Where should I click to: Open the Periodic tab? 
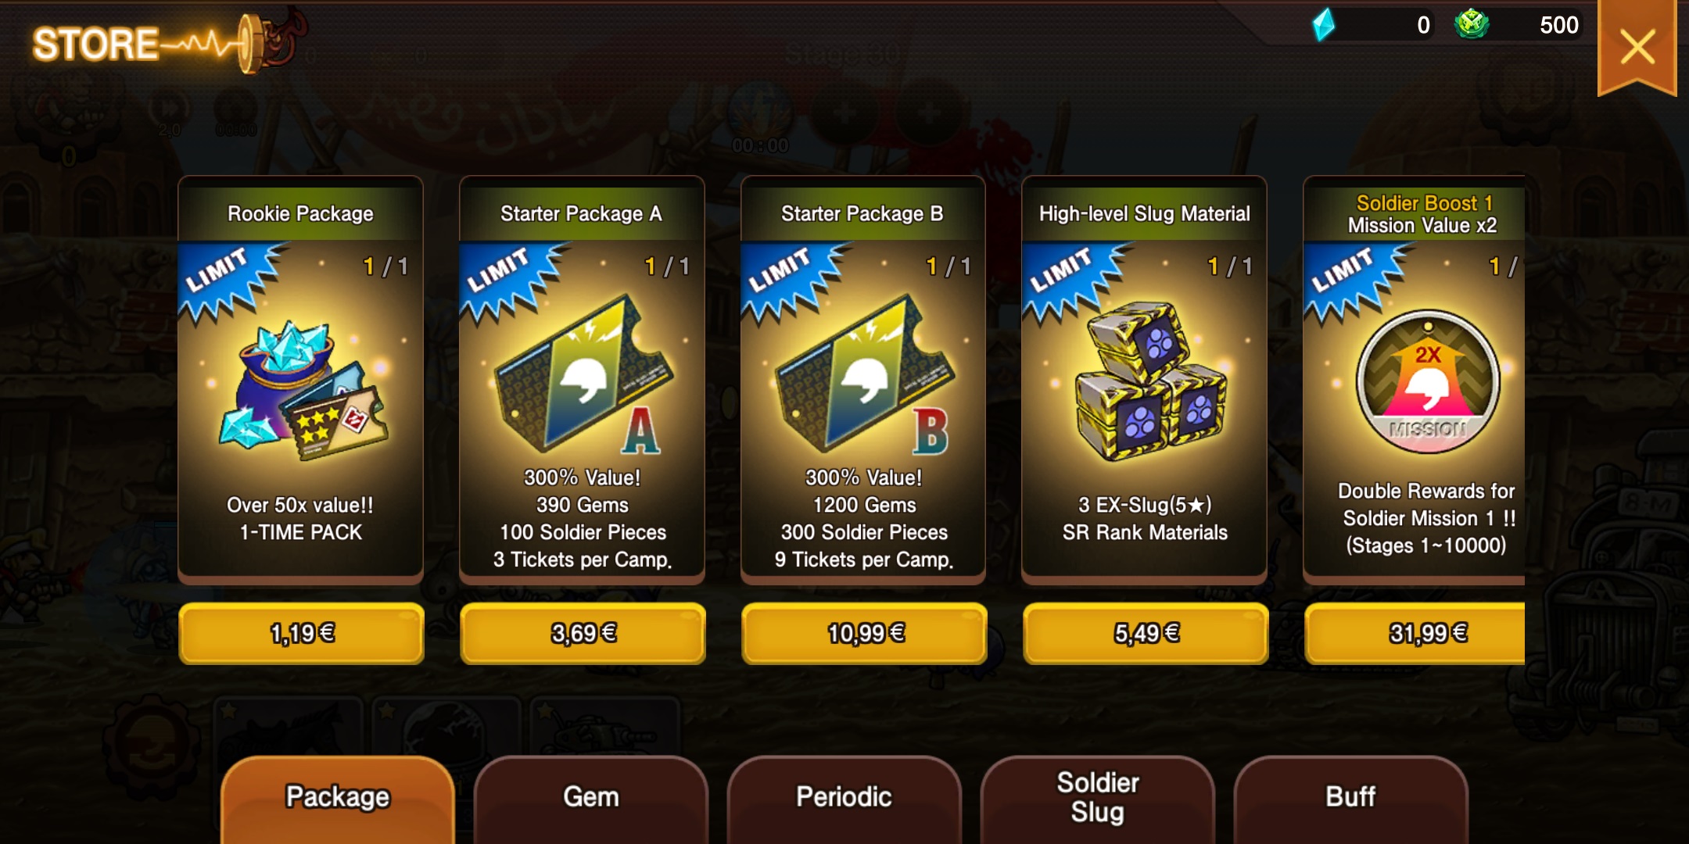(844, 799)
